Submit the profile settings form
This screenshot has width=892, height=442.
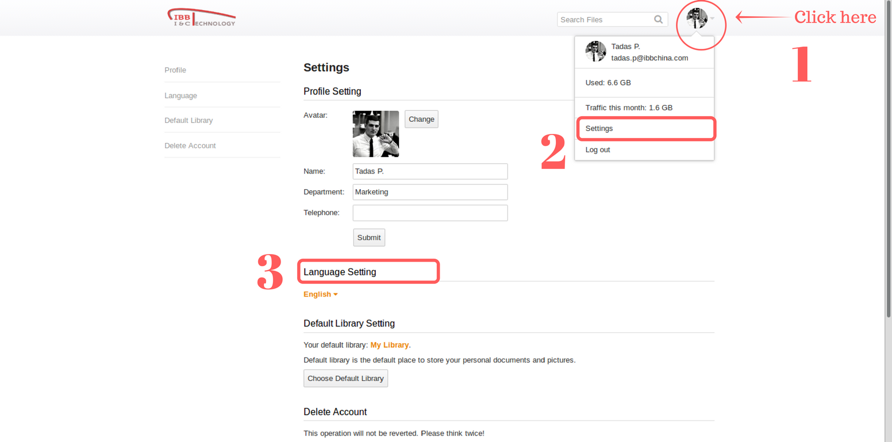point(369,237)
